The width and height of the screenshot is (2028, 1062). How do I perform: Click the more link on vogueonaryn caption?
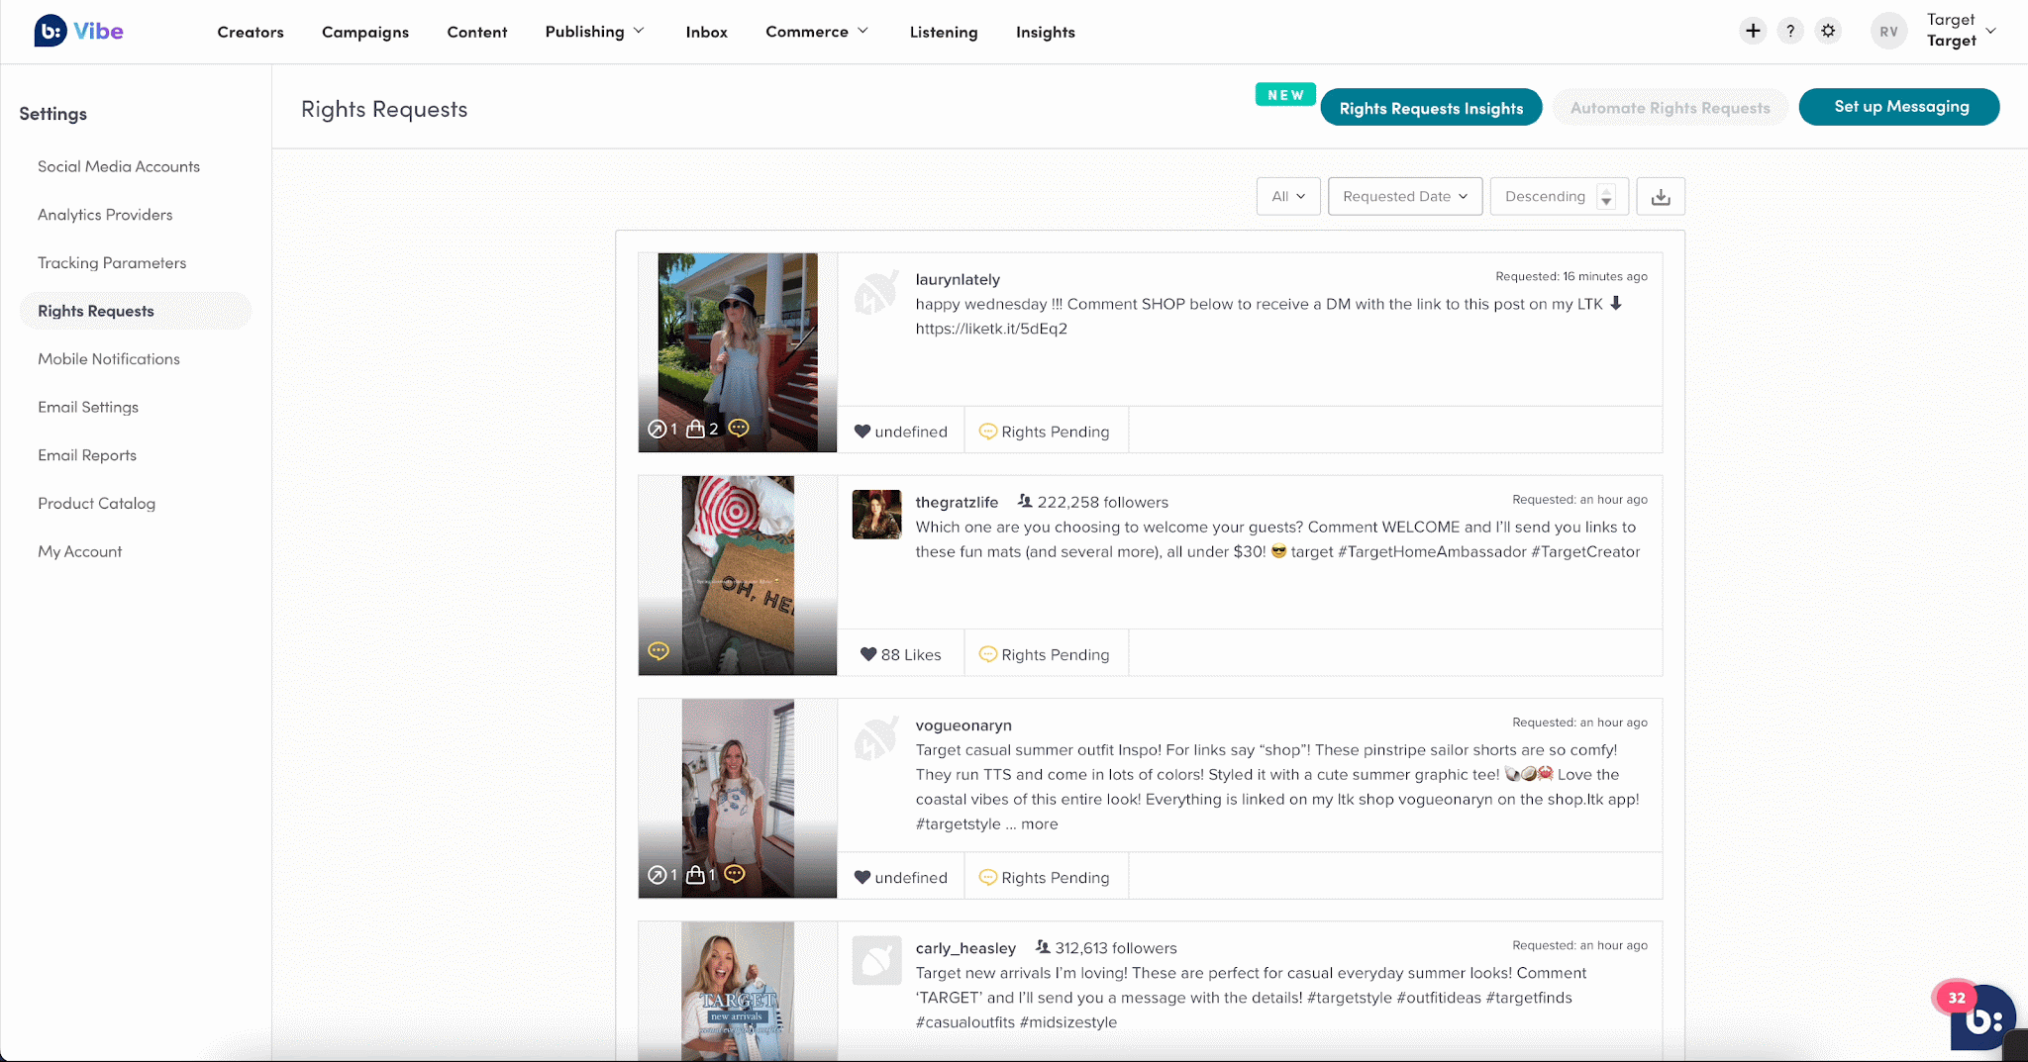click(1040, 823)
